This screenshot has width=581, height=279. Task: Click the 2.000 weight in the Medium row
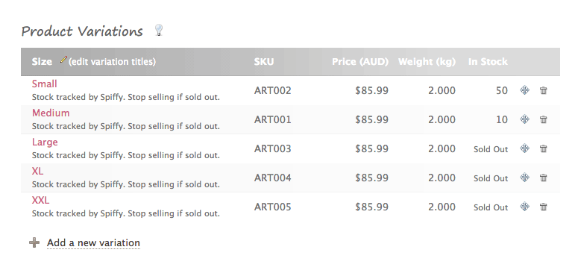coord(442,119)
